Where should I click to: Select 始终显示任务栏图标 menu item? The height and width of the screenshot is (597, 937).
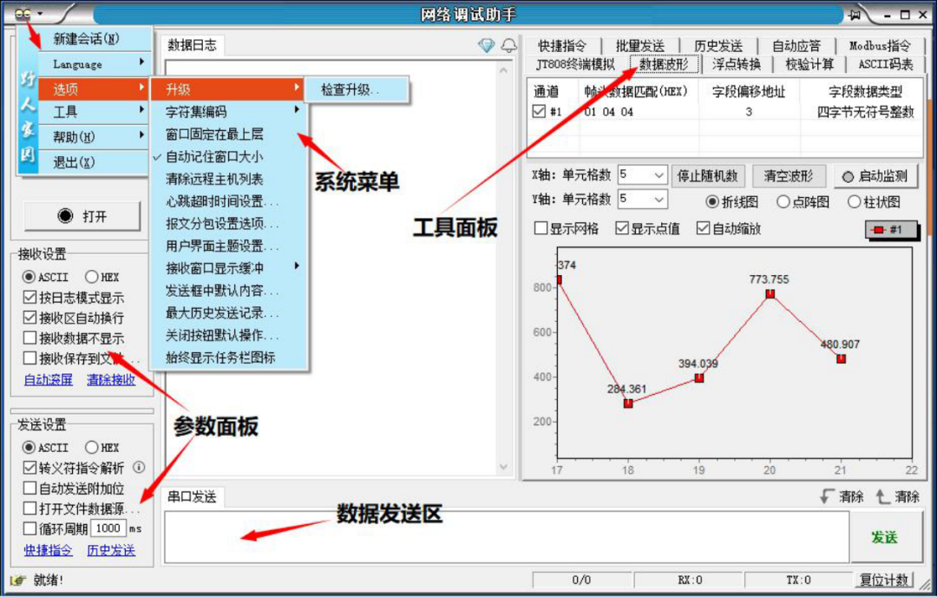(x=229, y=358)
